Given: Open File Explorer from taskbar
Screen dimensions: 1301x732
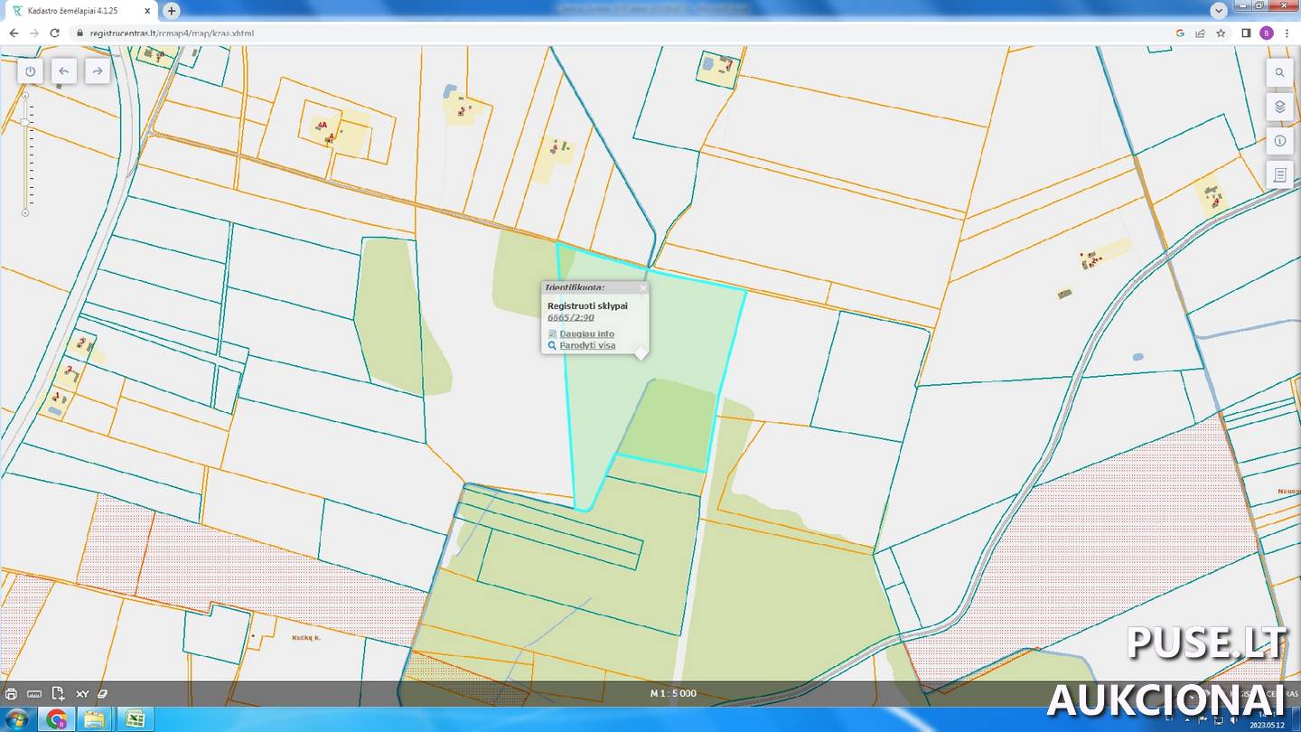Looking at the screenshot, I should pos(94,719).
